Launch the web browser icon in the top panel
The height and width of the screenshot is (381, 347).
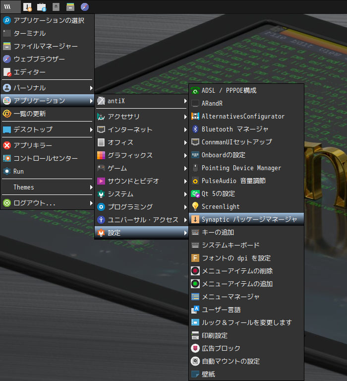pyautogui.click(x=84, y=7)
